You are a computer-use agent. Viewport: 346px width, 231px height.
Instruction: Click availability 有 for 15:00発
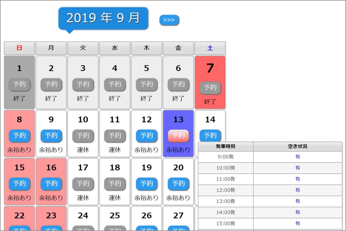point(298,223)
